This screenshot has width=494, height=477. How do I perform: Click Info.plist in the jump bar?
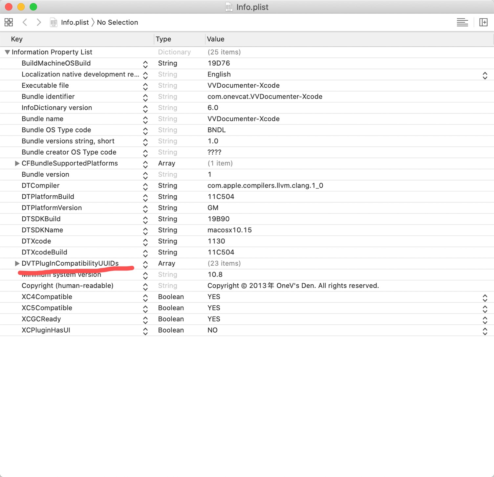coord(75,22)
